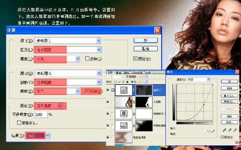
Task: Hide the 人物层 layer via eye icon
Action: [108, 102]
